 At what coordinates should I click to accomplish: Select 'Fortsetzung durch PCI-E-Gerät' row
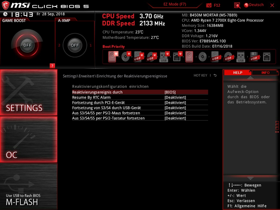pyautogui.click(x=140, y=102)
